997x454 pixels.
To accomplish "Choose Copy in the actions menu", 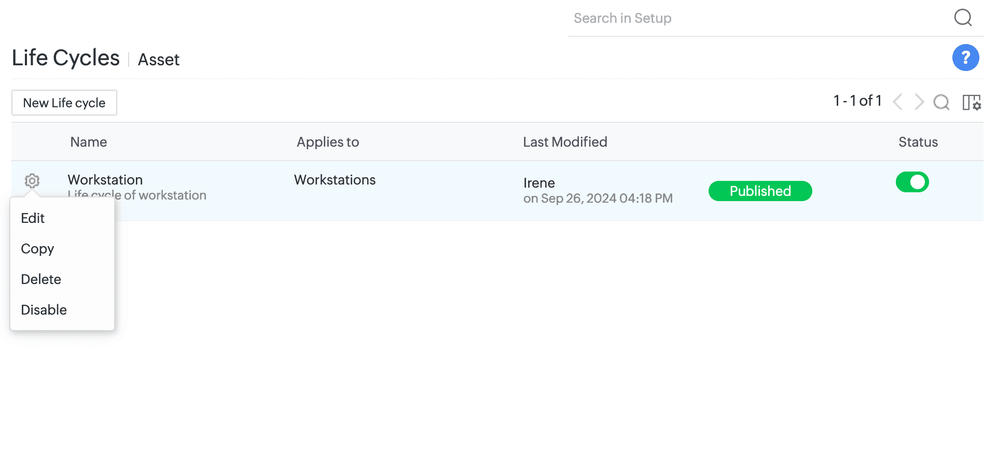I will 37,249.
